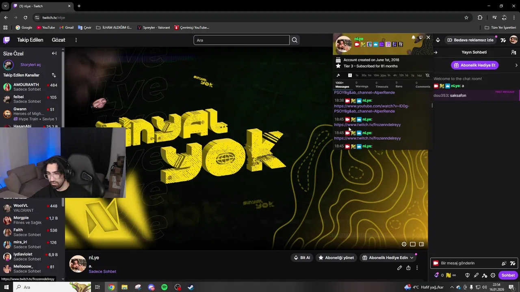Image resolution: width=520 pixels, height=292 pixels.
Task: Switch to Comments tab in user card
Action: click(422, 84)
